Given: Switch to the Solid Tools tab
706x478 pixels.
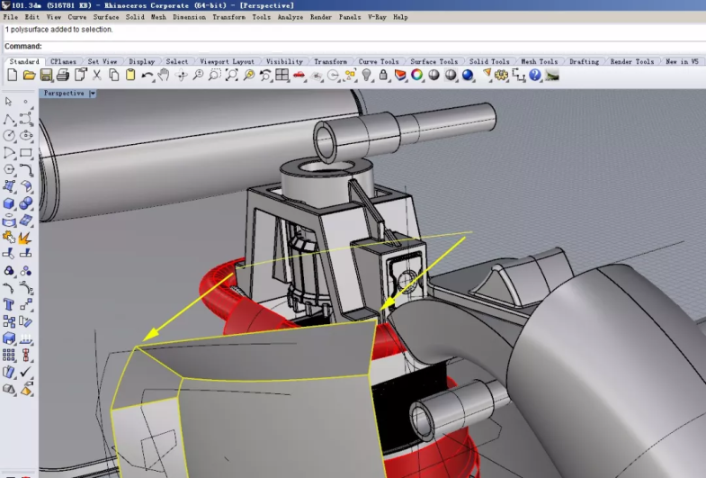Looking at the screenshot, I should (x=489, y=62).
